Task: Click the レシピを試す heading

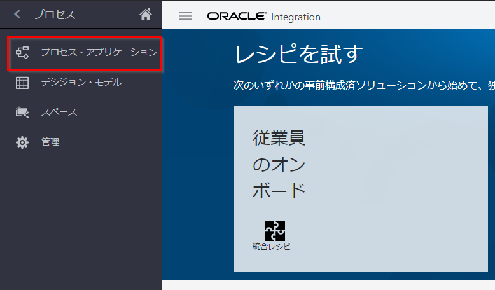Action: tap(299, 54)
